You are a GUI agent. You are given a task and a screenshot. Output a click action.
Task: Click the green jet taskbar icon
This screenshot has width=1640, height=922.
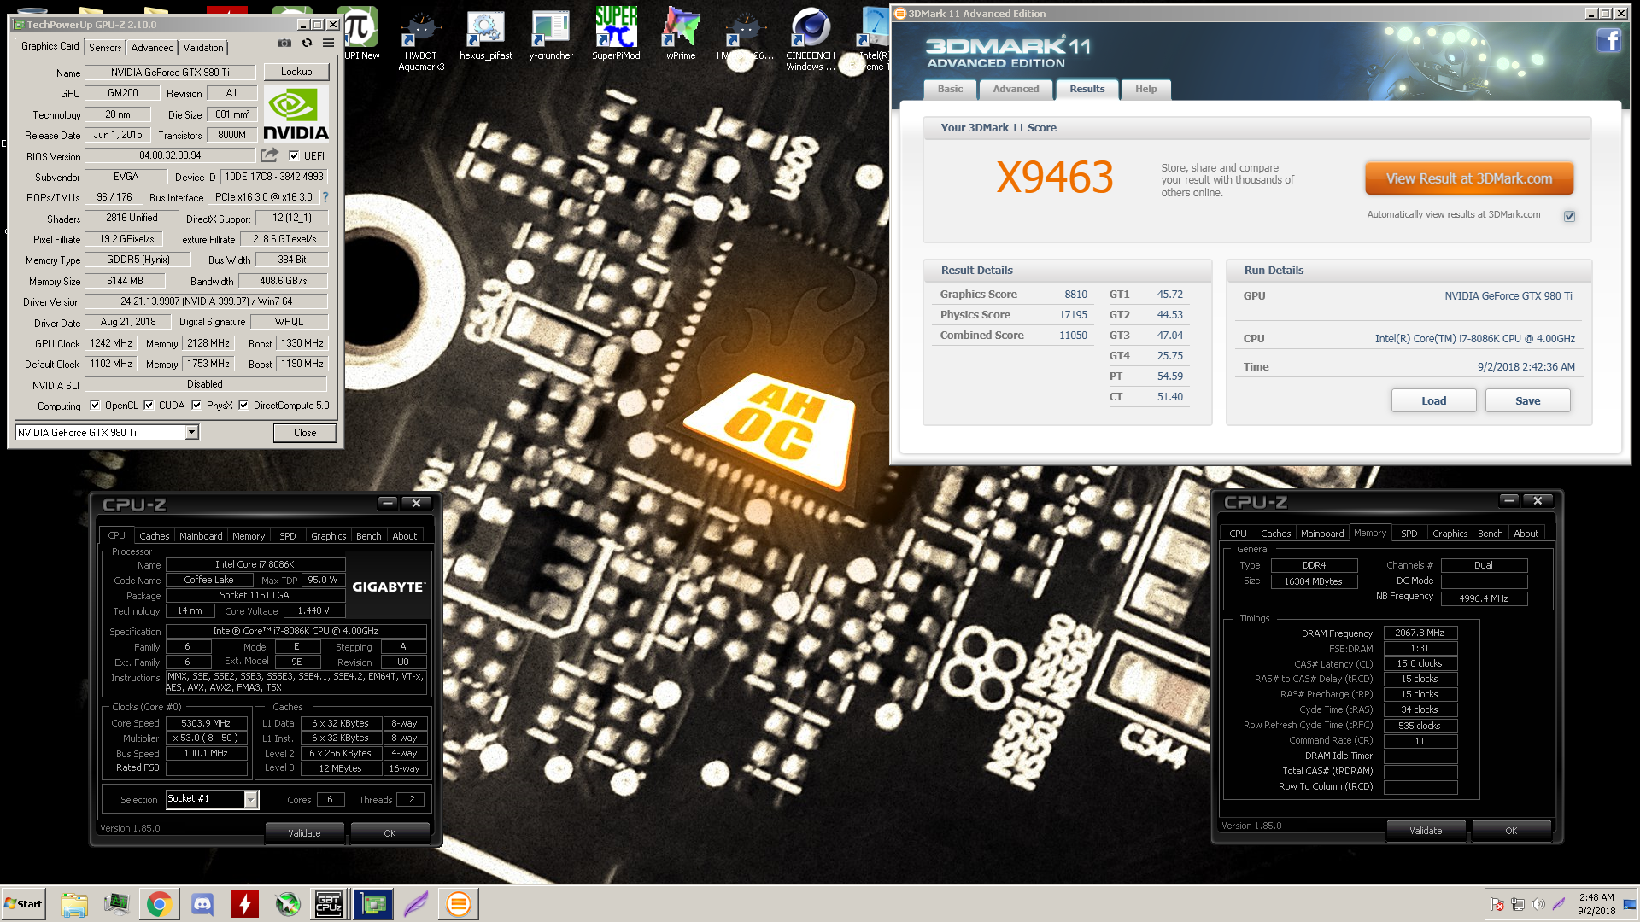pyautogui.click(x=288, y=904)
